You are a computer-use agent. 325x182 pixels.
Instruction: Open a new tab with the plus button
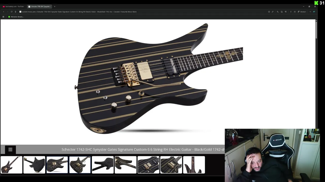(55, 6)
